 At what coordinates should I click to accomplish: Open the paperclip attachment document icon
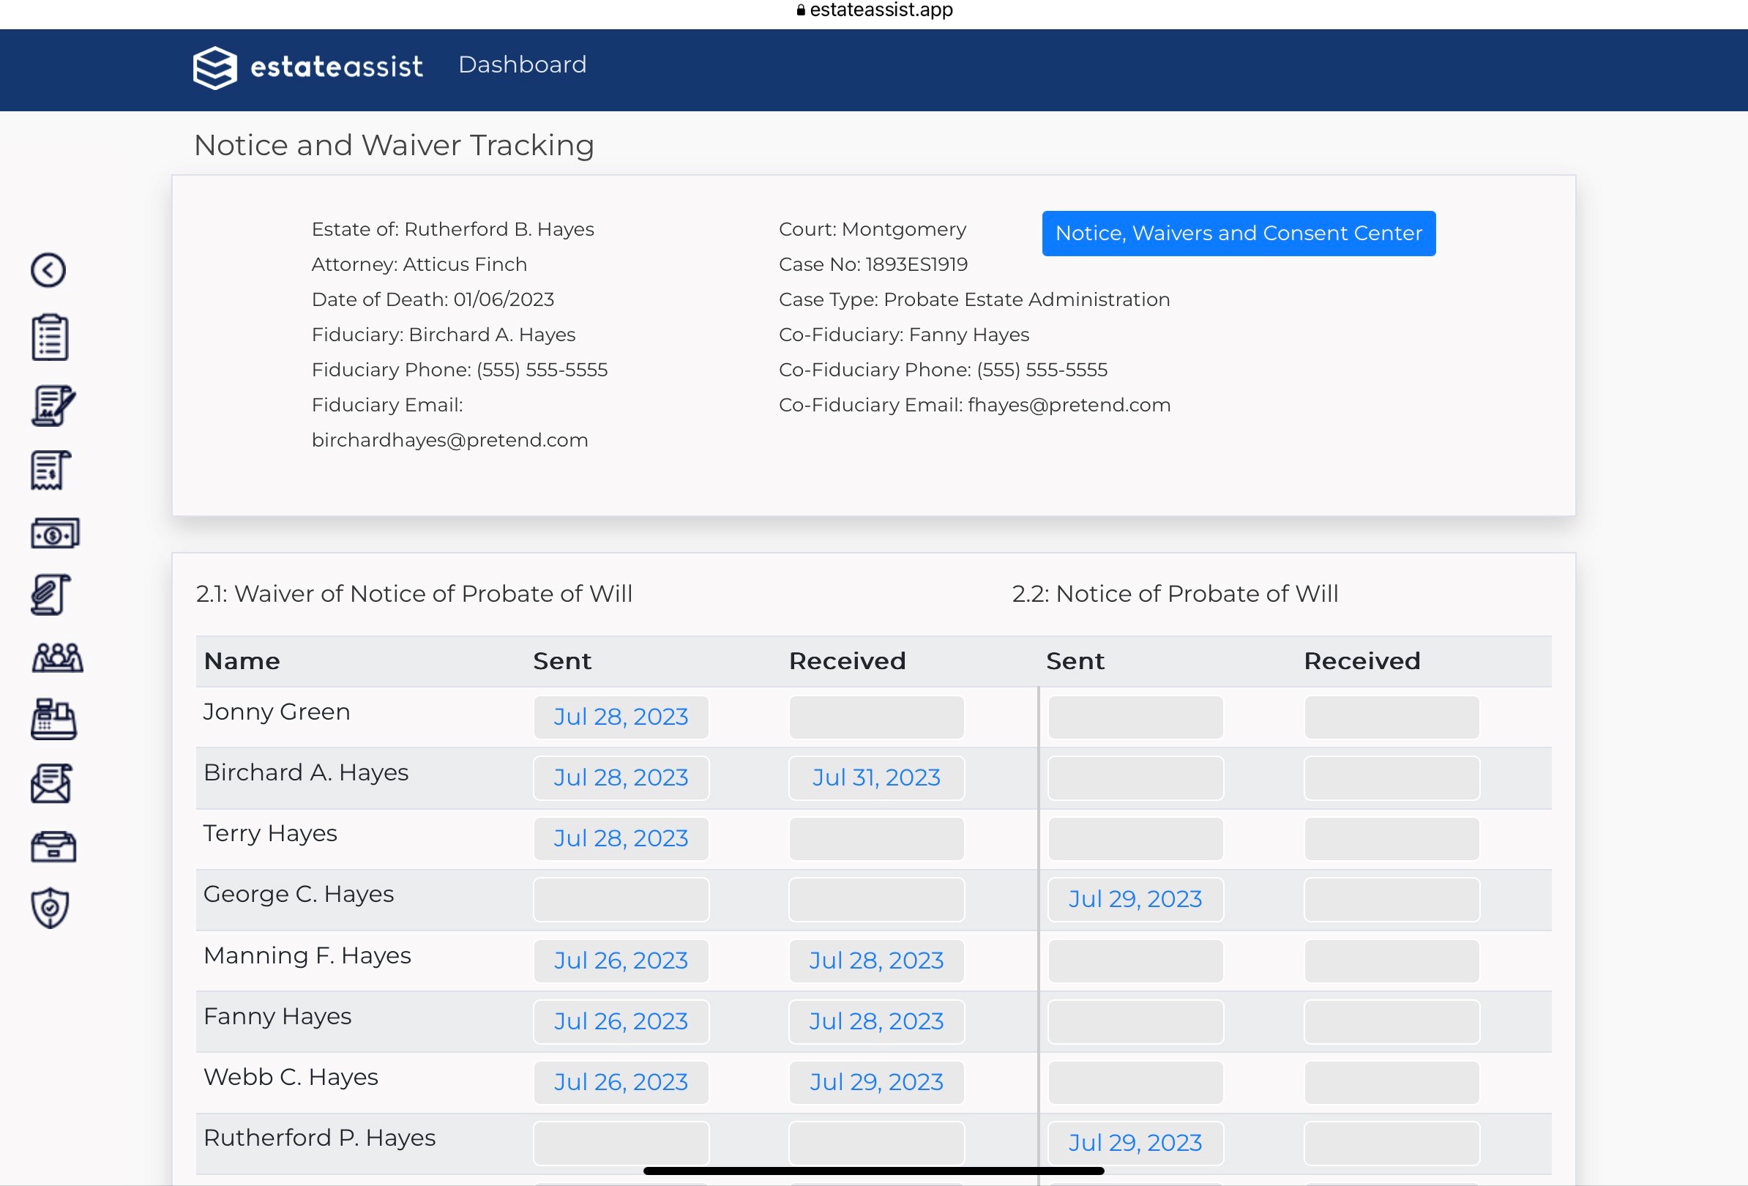pos(51,595)
